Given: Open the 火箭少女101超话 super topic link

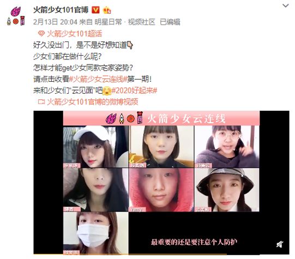Looking at the screenshot, I should pos(74,34).
